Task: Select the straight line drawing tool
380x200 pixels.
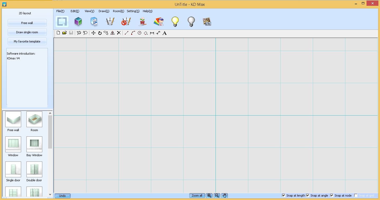Action: (x=126, y=33)
